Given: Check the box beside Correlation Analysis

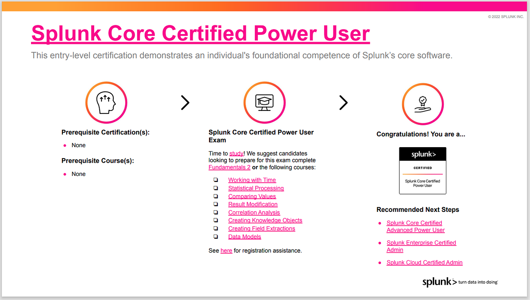Looking at the screenshot, I should click(x=216, y=213).
